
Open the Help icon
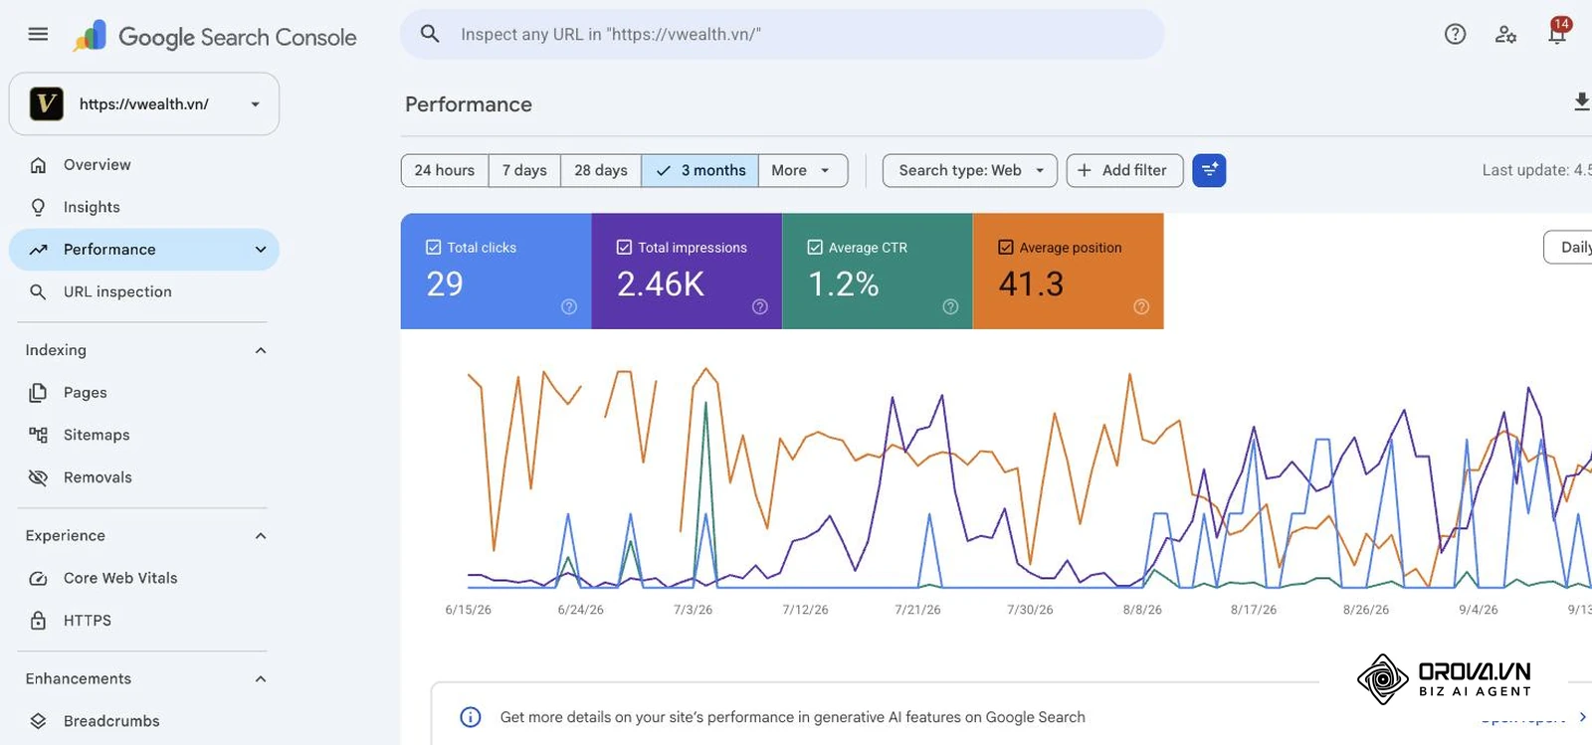click(1455, 34)
